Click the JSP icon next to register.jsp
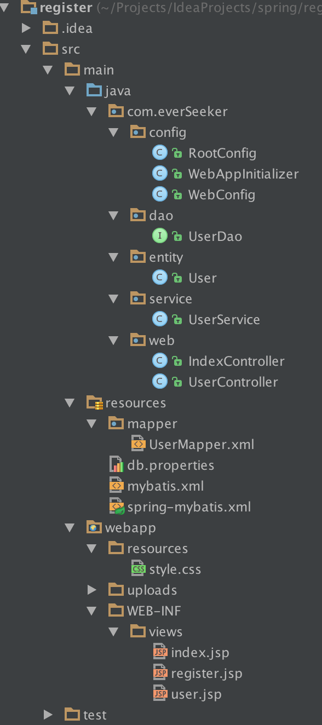Viewport: 322px width, 725px height. pyautogui.click(x=160, y=673)
